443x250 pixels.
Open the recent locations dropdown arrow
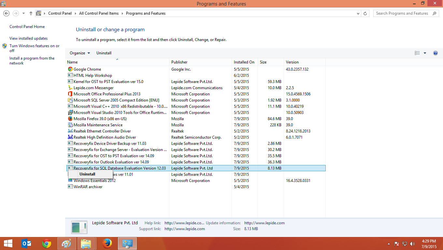point(23,13)
